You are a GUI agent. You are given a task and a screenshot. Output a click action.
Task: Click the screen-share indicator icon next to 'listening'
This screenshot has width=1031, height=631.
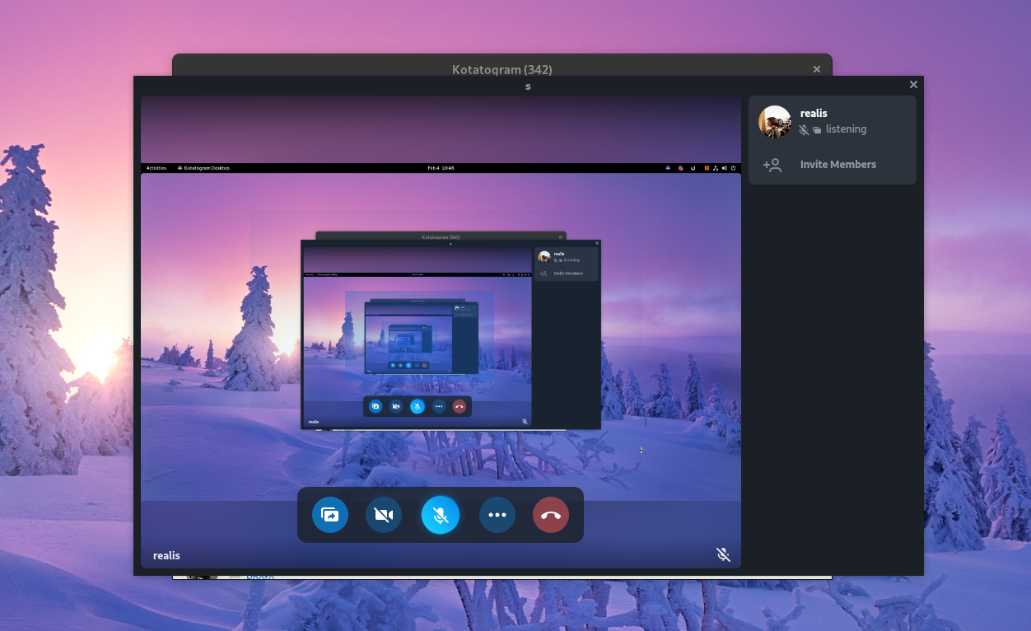(x=815, y=129)
